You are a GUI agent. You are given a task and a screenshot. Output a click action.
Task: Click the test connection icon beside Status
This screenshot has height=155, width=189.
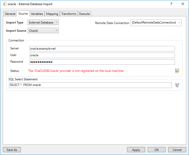tap(177, 71)
